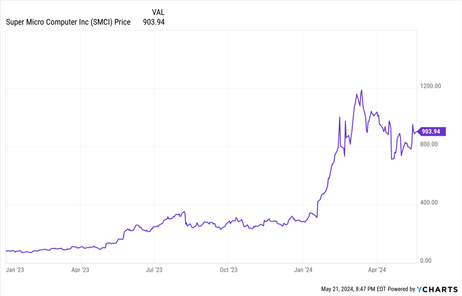The height and width of the screenshot is (296, 462).
Task: Select the Jan '23 date label
Action: pos(14,270)
